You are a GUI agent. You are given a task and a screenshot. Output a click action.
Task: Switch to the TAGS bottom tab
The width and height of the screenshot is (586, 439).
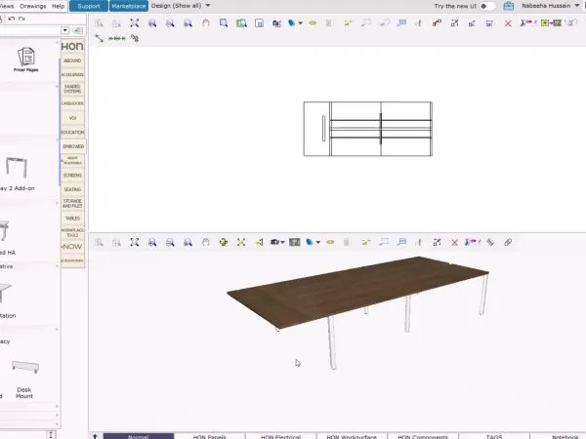pos(494,436)
